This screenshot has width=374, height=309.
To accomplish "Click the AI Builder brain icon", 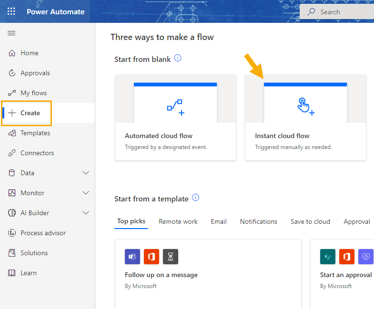I will point(12,213).
